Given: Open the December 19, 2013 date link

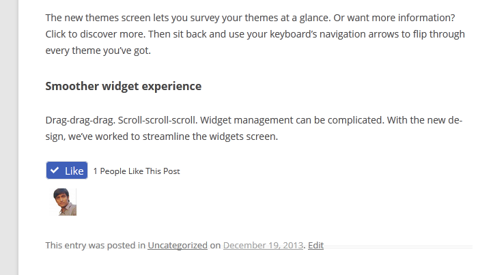Looking at the screenshot, I should pos(263,245).
